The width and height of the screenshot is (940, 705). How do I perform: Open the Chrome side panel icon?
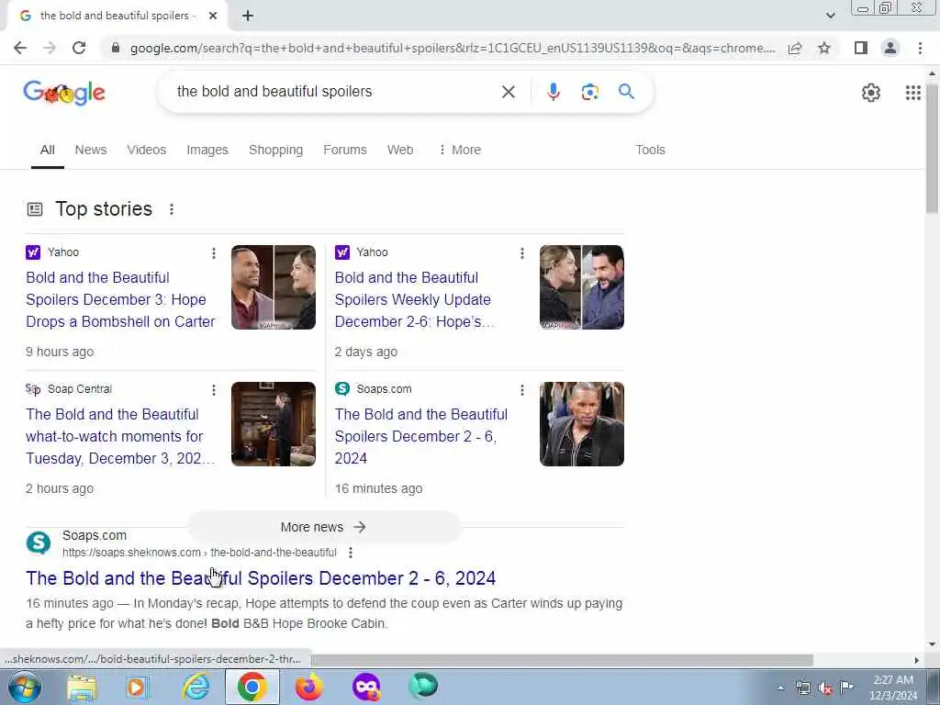tap(861, 48)
